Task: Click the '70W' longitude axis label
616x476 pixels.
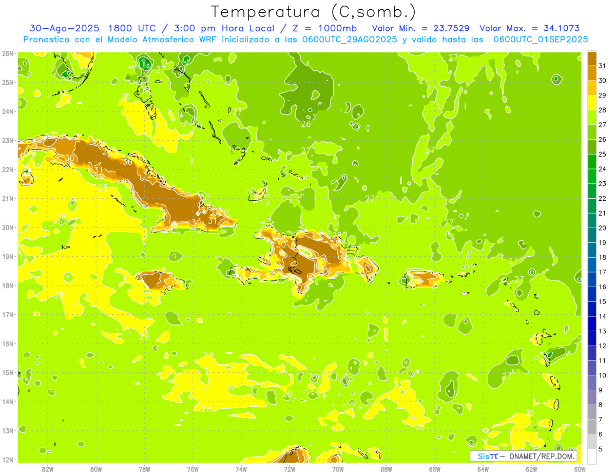Action: [338, 469]
